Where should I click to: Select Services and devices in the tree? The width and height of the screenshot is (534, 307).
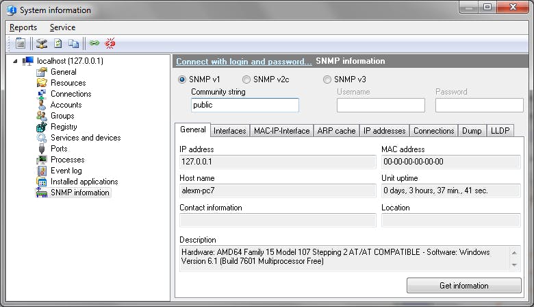[x=86, y=138]
